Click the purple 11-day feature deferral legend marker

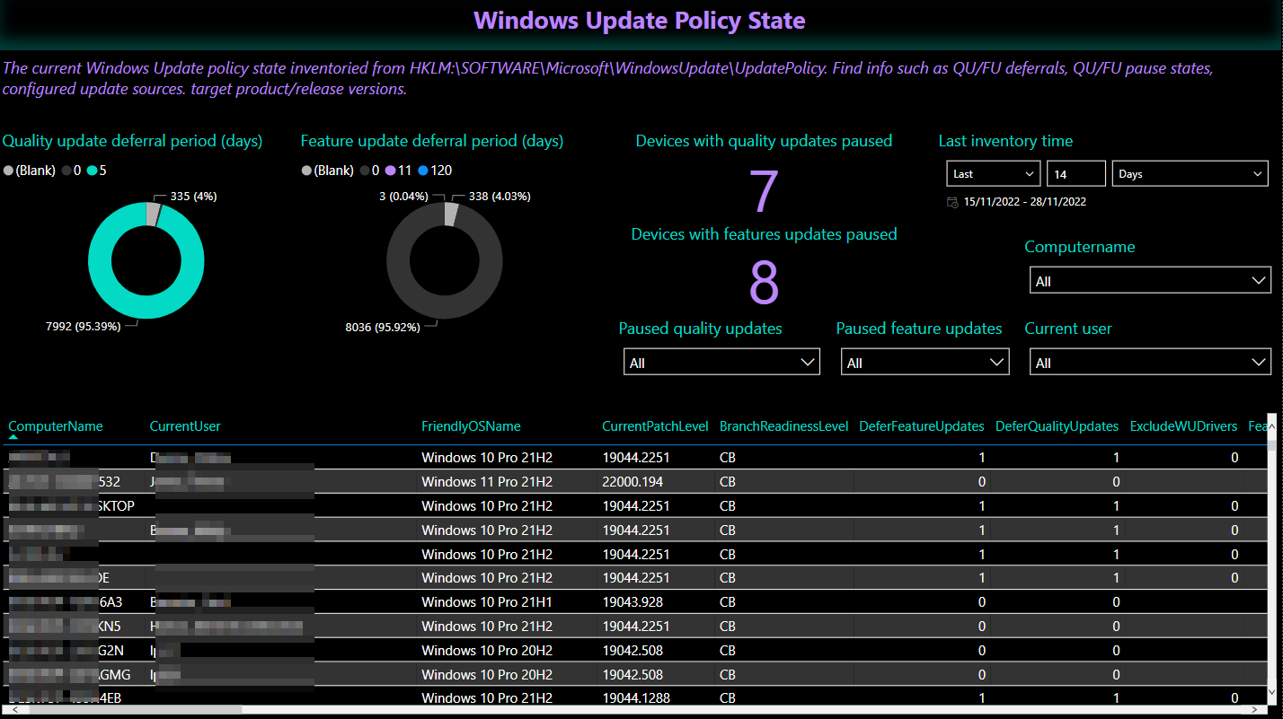pyautogui.click(x=390, y=171)
